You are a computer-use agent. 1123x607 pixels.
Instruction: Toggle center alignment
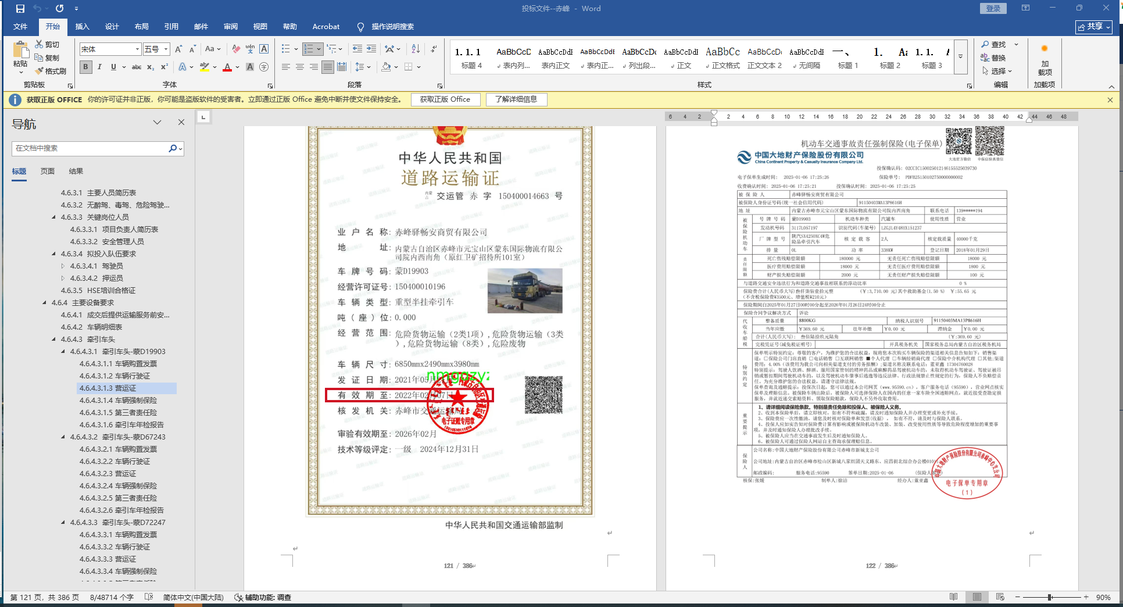(x=300, y=67)
